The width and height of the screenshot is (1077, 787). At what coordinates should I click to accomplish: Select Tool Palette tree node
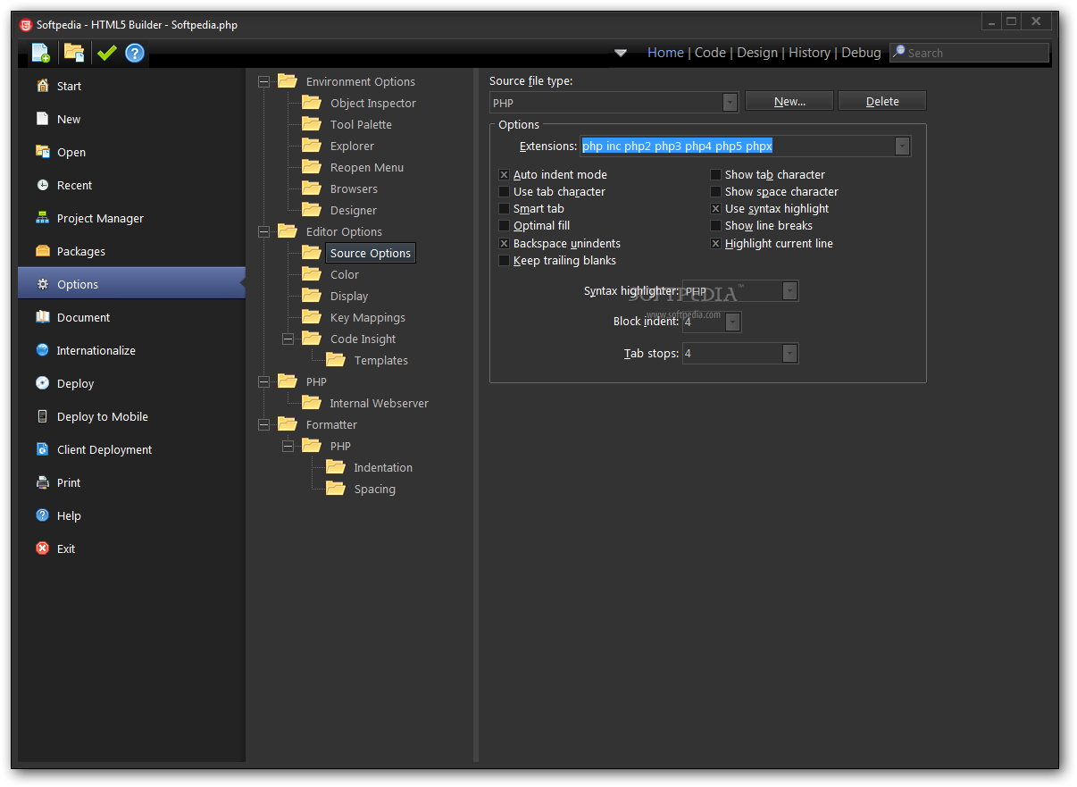coord(361,125)
